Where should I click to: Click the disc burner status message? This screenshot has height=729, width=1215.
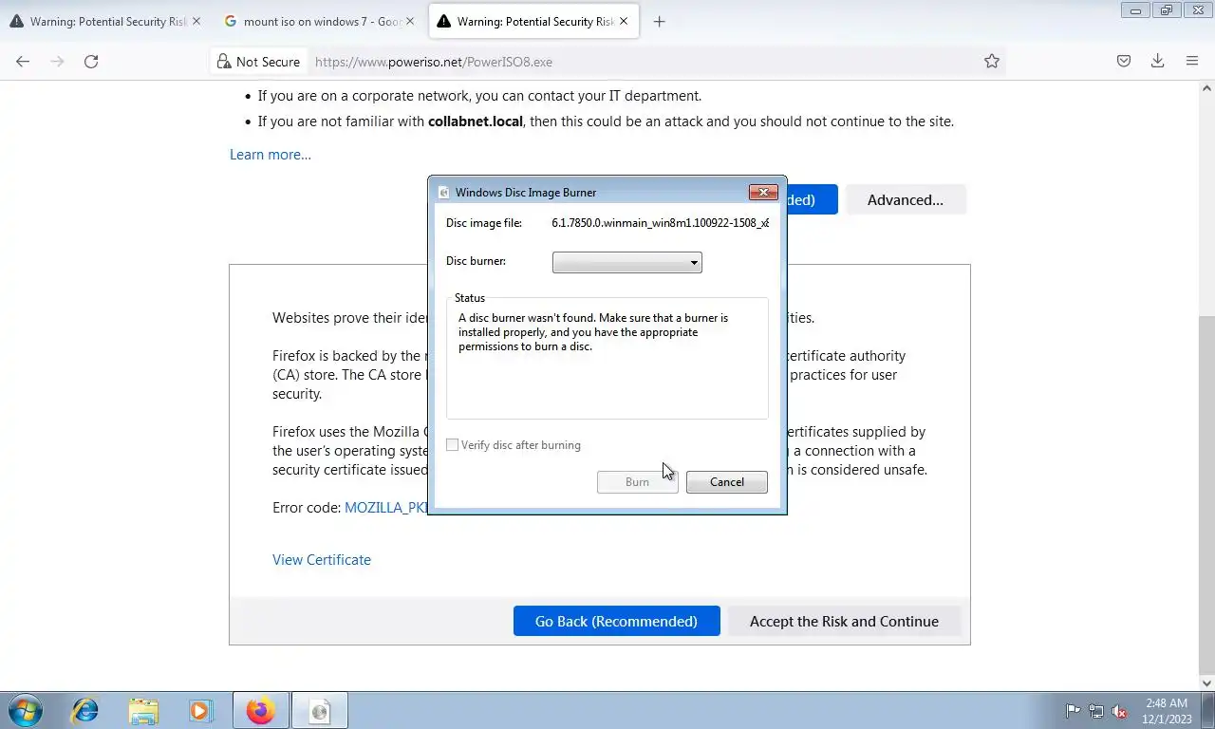(593, 332)
